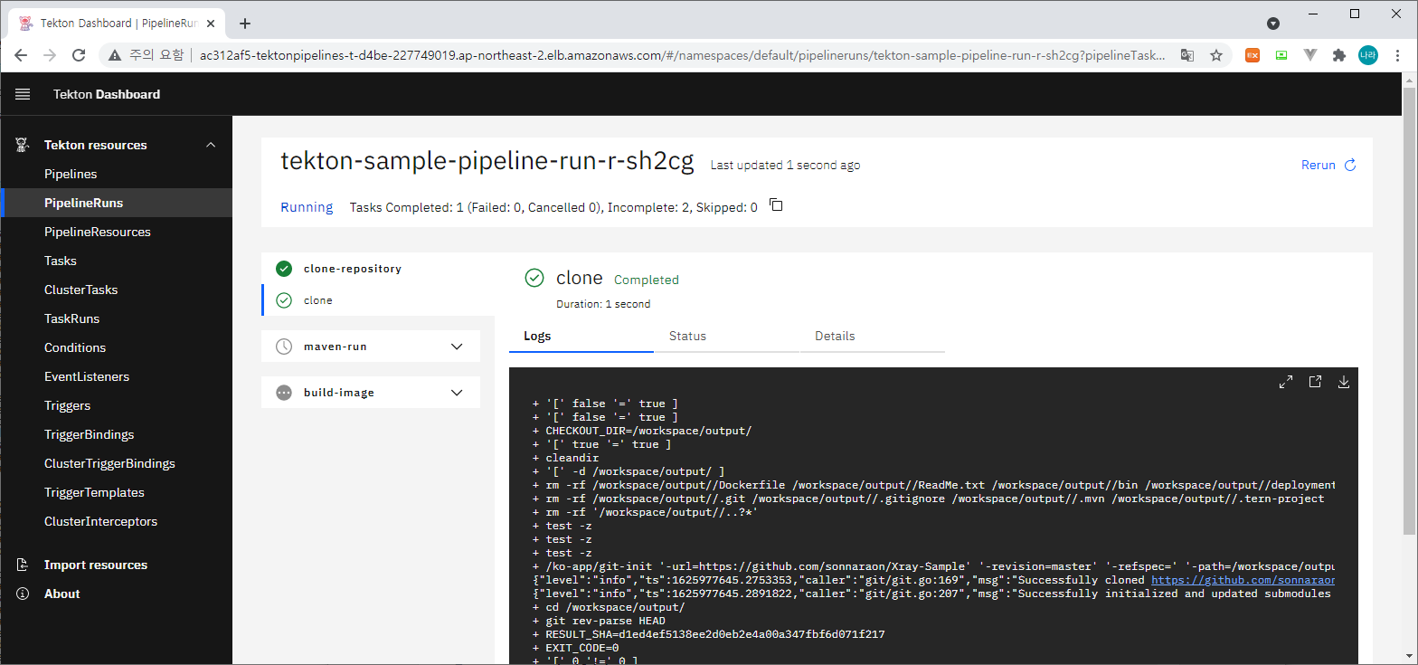
Task: Open the Chrome extensions puzzle icon
Action: [1339, 55]
